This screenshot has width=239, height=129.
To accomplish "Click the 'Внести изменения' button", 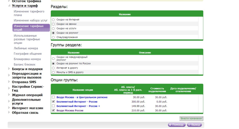I will coord(191,119).
